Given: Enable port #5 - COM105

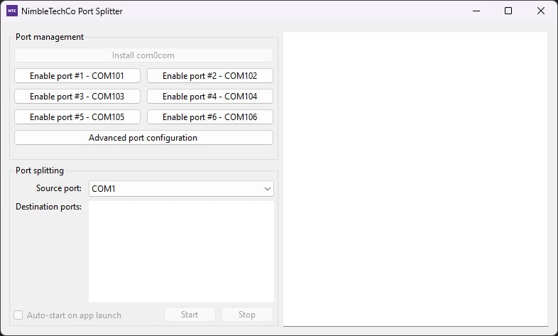Looking at the screenshot, I should (x=77, y=117).
